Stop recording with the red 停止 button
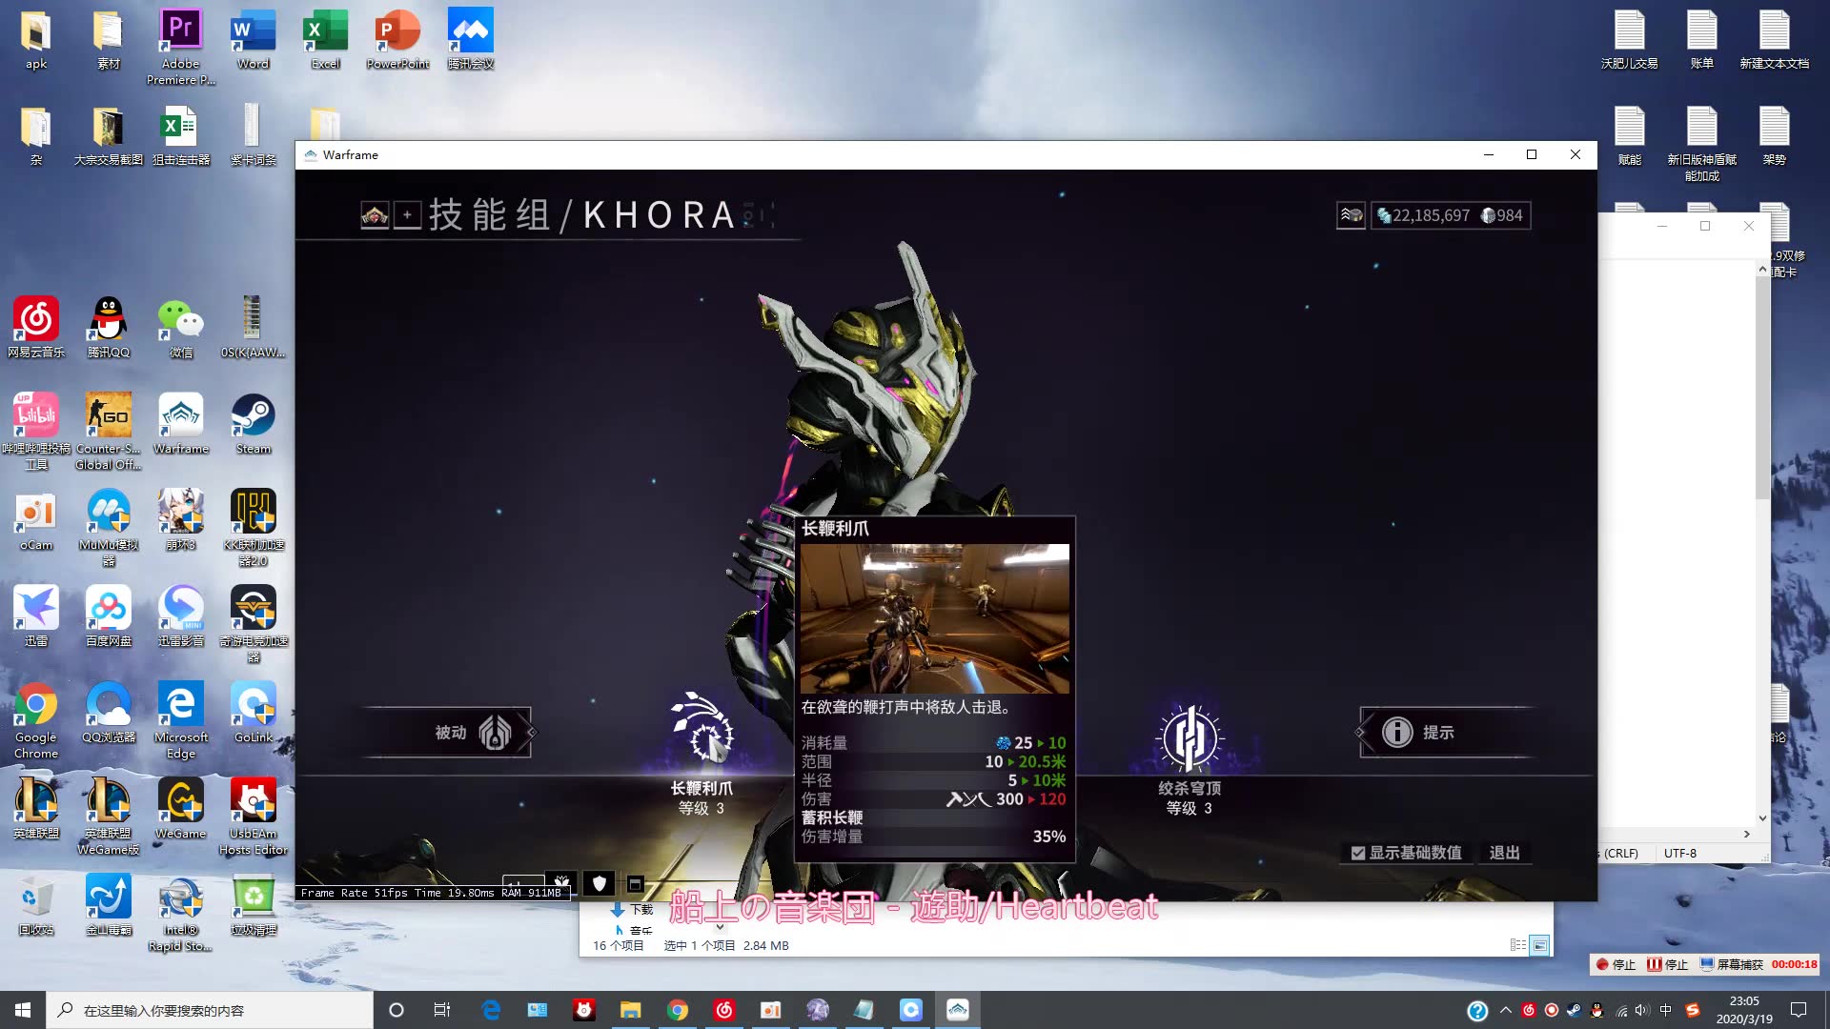The width and height of the screenshot is (1830, 1029). (1616, 964)
